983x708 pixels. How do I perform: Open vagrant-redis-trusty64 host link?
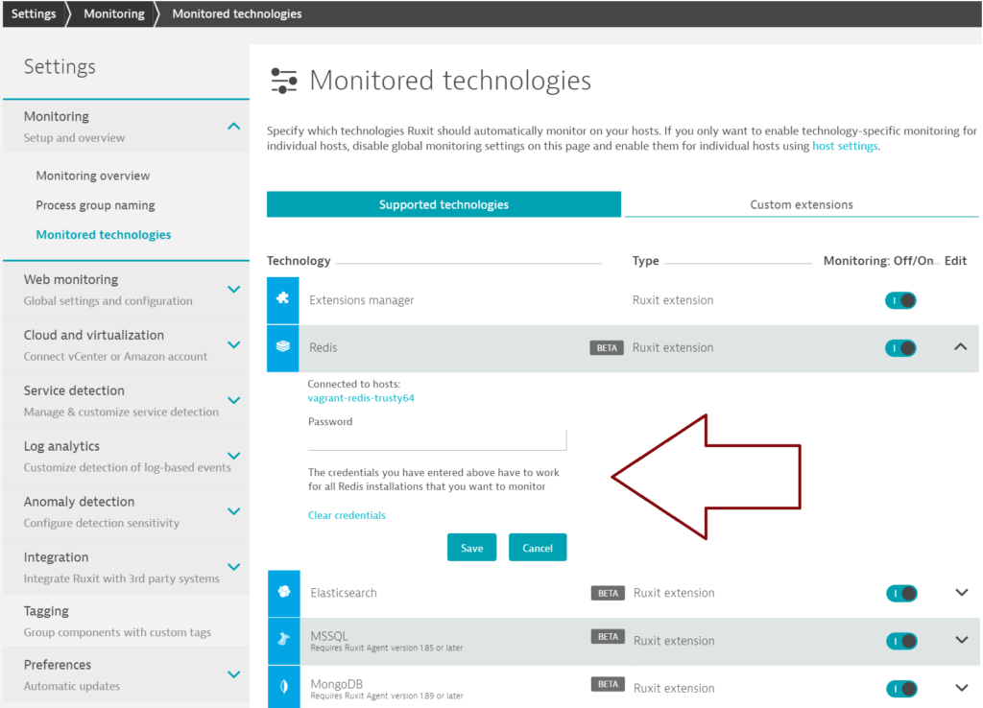click(361, 398)
